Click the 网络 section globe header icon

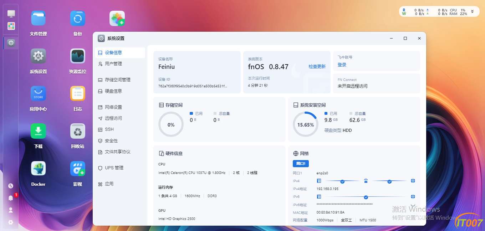click(x=296, y=154)
